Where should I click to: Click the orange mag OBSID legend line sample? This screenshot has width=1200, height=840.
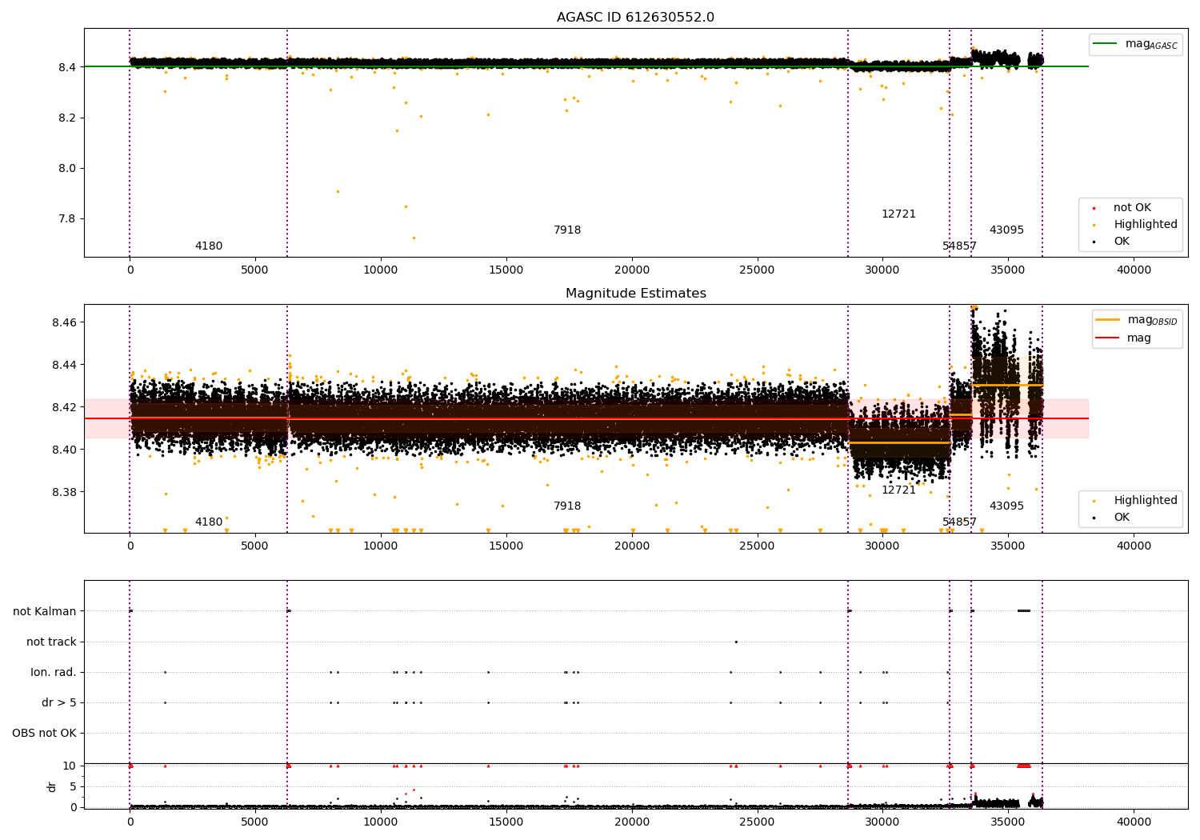(x=1107, y=320)
